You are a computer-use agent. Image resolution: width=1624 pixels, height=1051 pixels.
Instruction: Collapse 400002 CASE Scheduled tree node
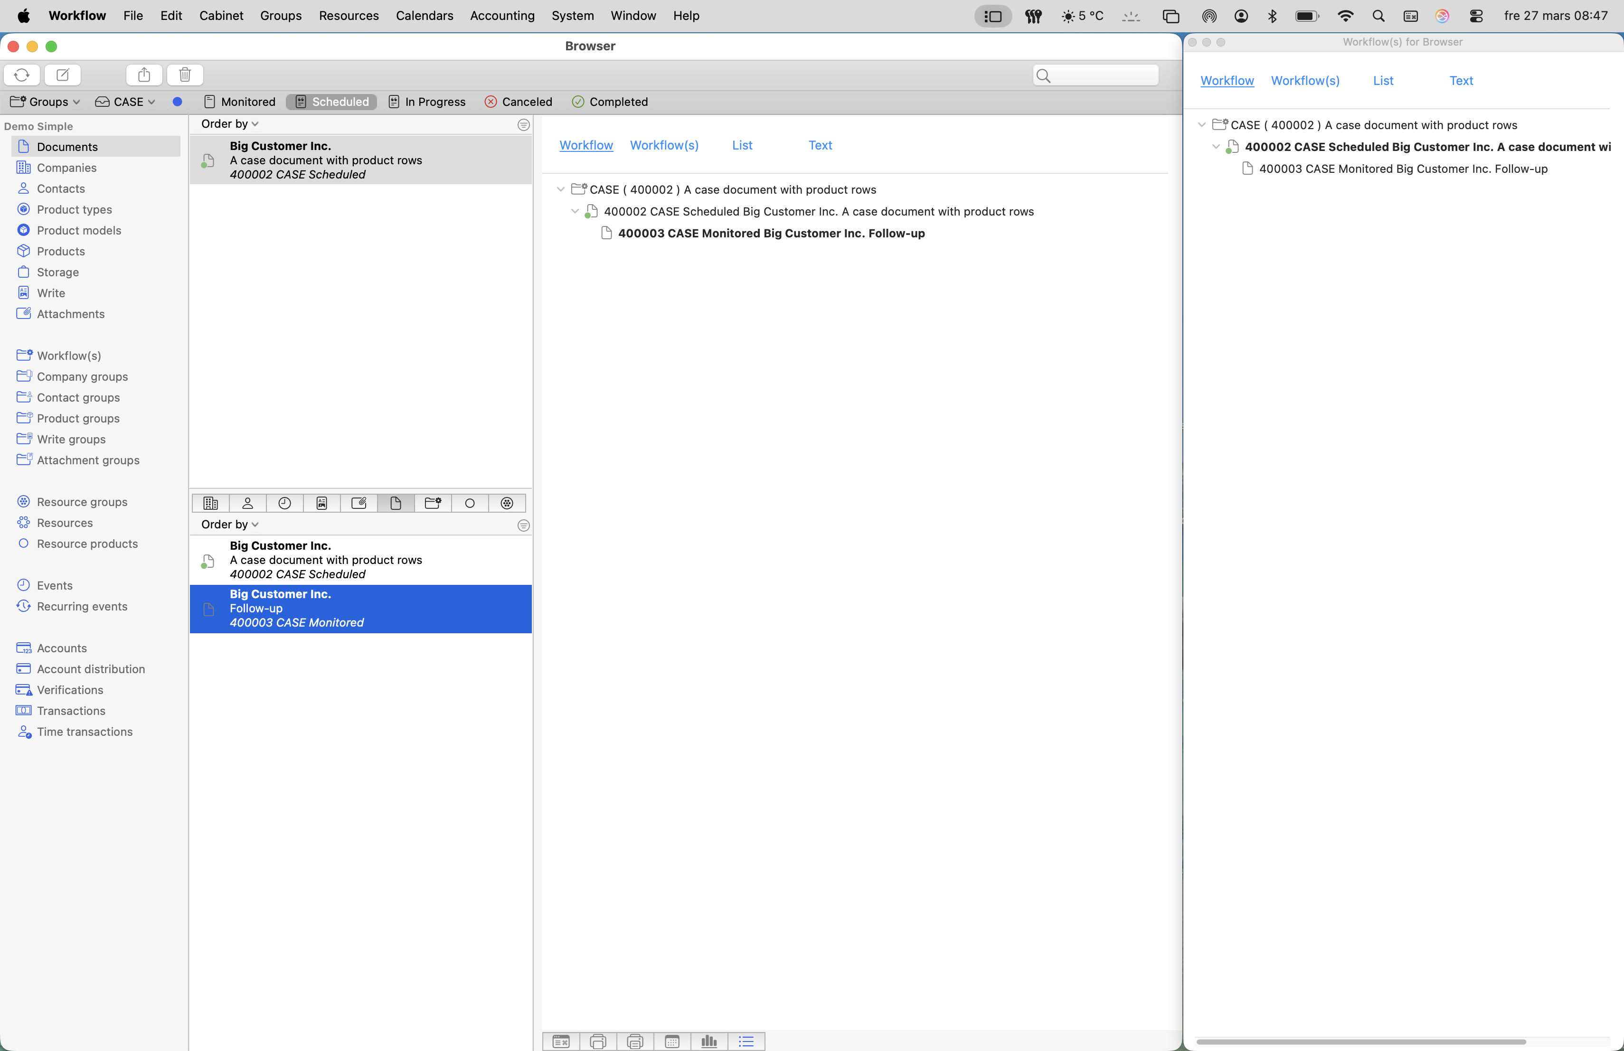coord(575,211)
